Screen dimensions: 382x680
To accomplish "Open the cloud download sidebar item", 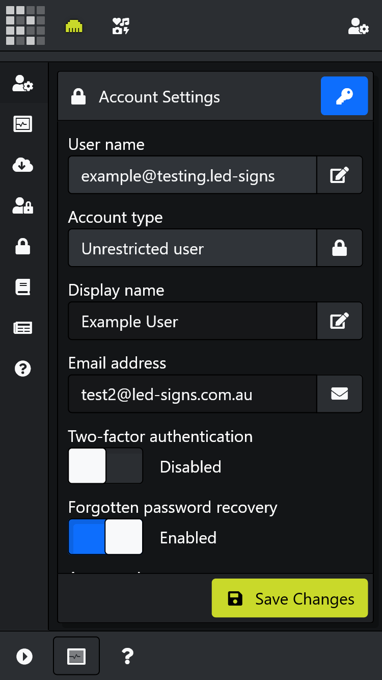I will 23,165.
